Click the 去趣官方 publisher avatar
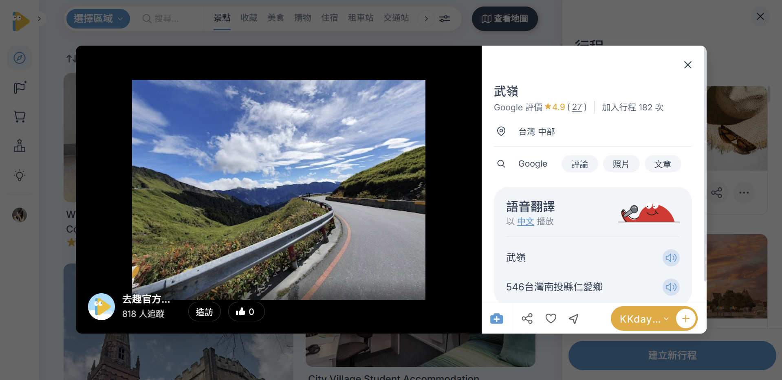 [101, 307]
